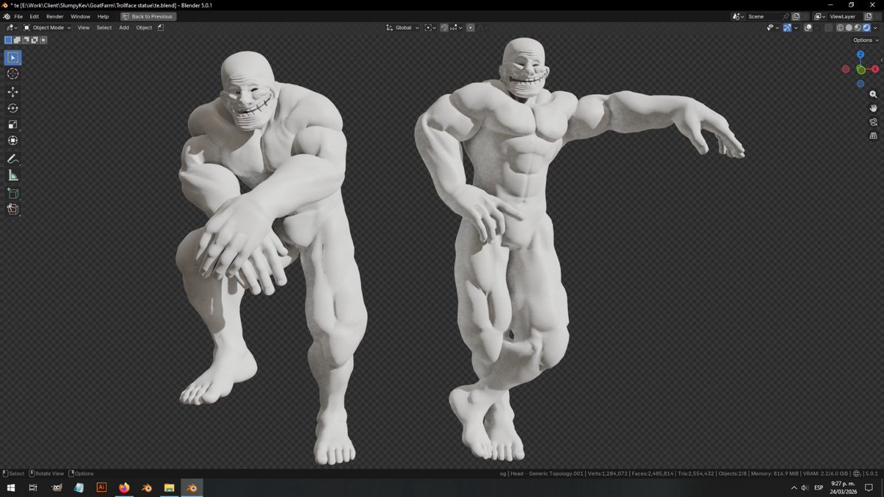Set selection mode to extend
Image resolution: width=884 pixels, height=497 pixels.
pyautogui.click(x=17, y=40)
